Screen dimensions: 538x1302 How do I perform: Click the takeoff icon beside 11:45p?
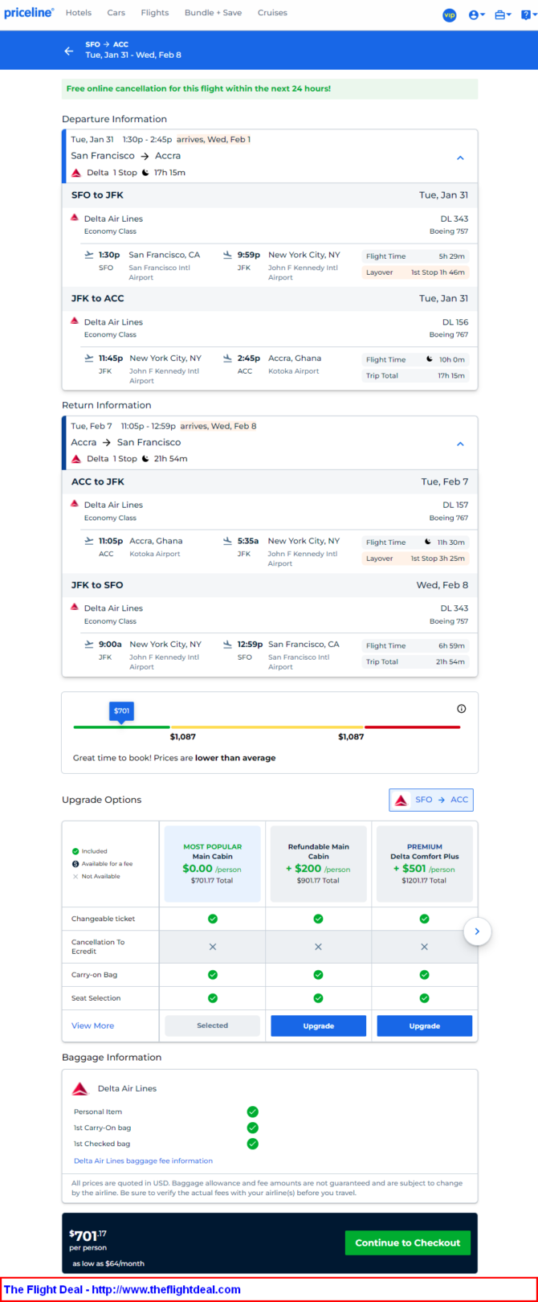pyautogui.click(x=89, y=358)
